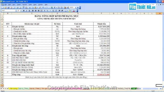Center the cell text
Viewport: 164px width, 92px height.
tap(36, 11)
